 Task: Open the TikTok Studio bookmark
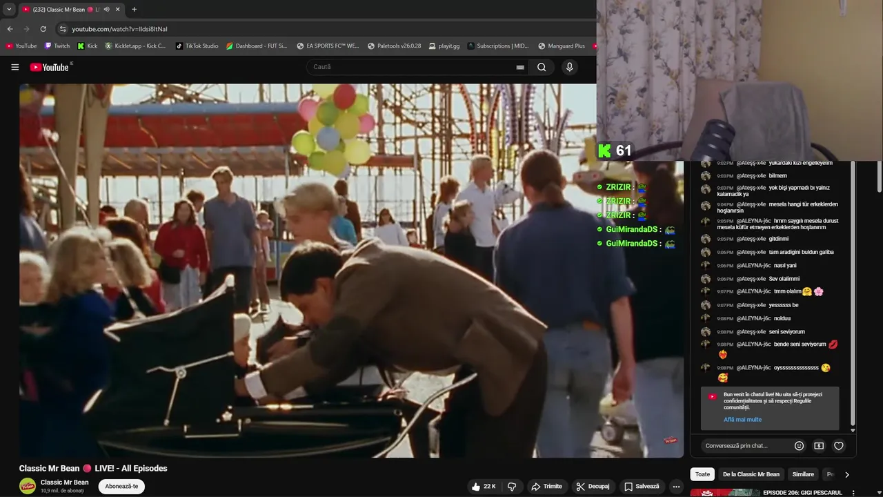pyautogui.click(x=197, y=46)
